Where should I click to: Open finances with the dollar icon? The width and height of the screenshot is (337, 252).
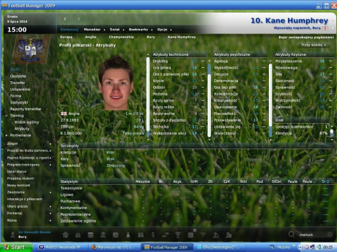tap(153, 235)
